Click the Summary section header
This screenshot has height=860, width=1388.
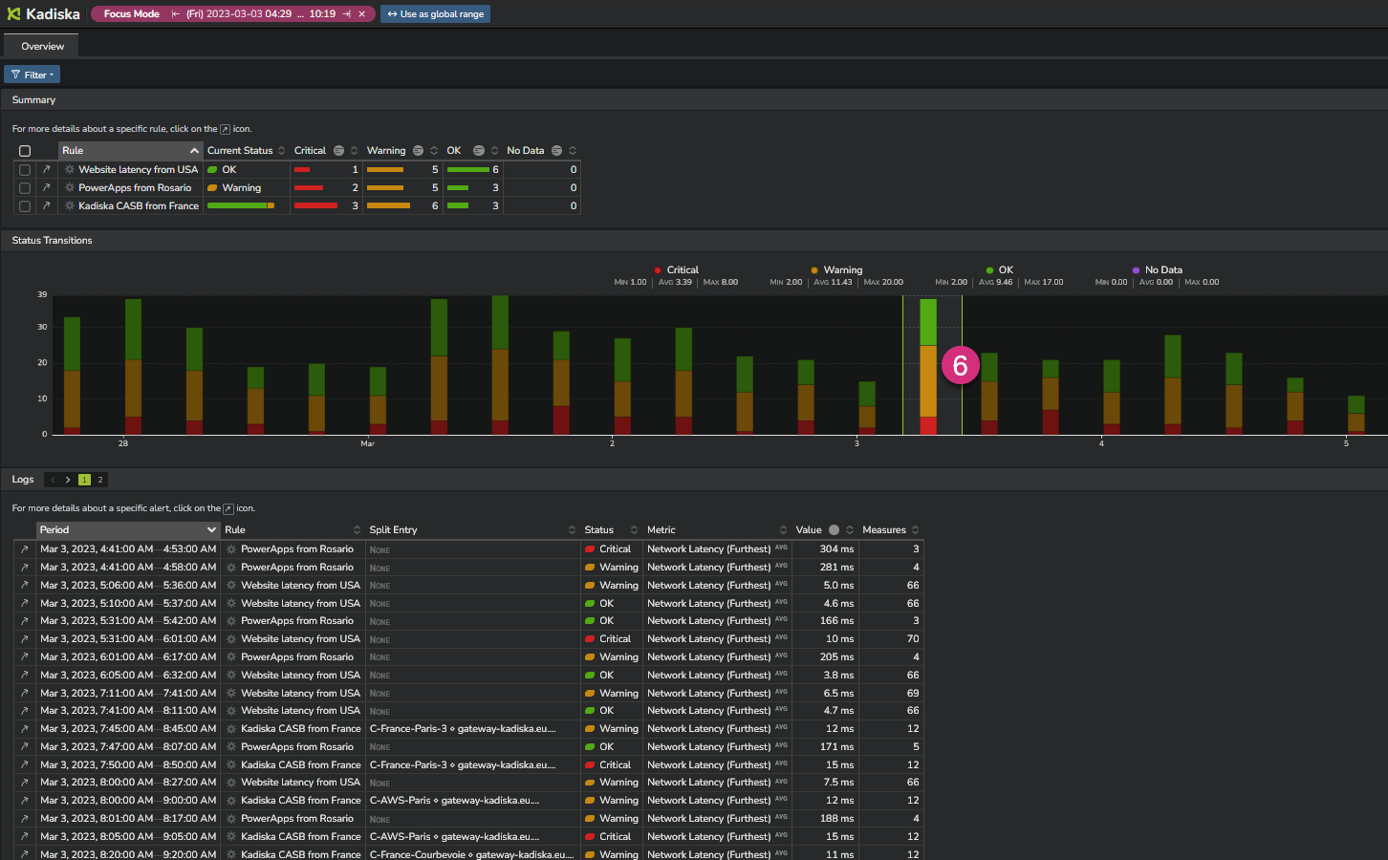point(694,100)
